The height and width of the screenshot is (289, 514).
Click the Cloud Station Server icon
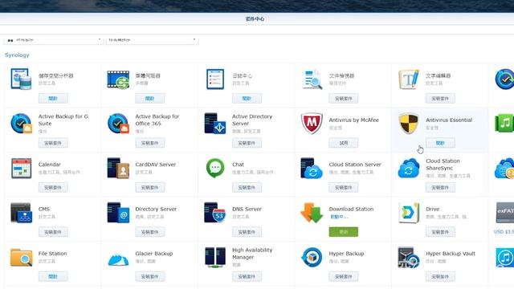coord(312,168)
